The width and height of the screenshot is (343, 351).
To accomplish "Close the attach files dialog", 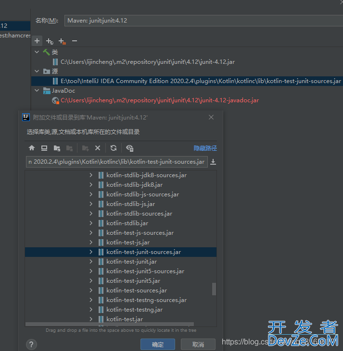I will 211,117.
